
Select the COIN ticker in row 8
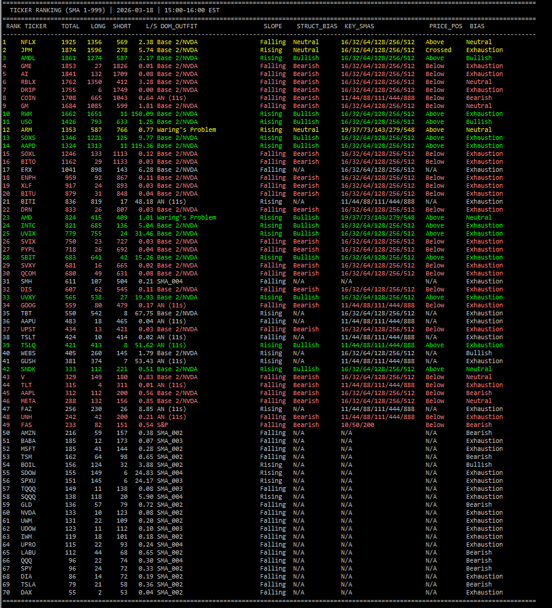click(28, 98)
